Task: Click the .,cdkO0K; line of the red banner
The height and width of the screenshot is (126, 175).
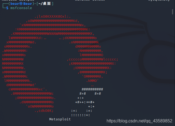Action: tap(44, 111)
